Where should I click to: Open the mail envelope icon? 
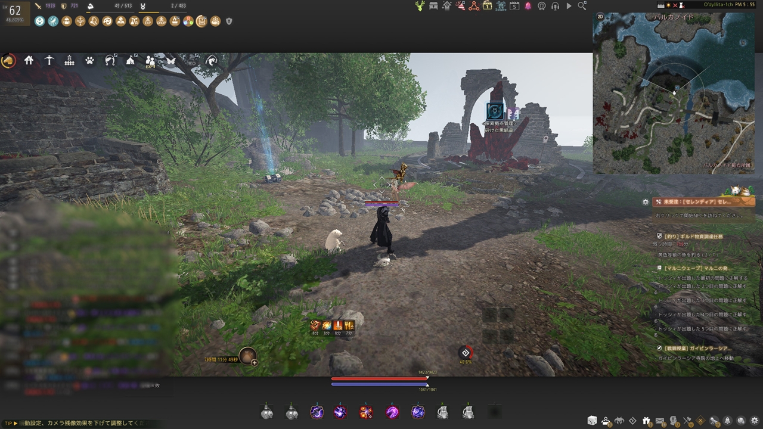coord(660,421)
